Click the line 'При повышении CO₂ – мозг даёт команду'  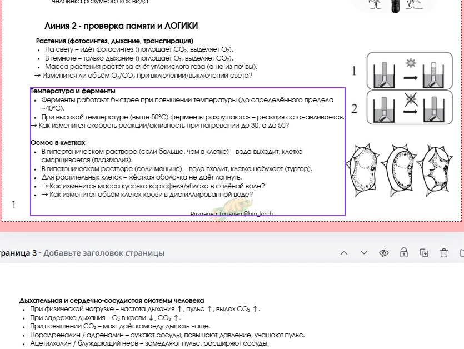(x=120, y=326)
